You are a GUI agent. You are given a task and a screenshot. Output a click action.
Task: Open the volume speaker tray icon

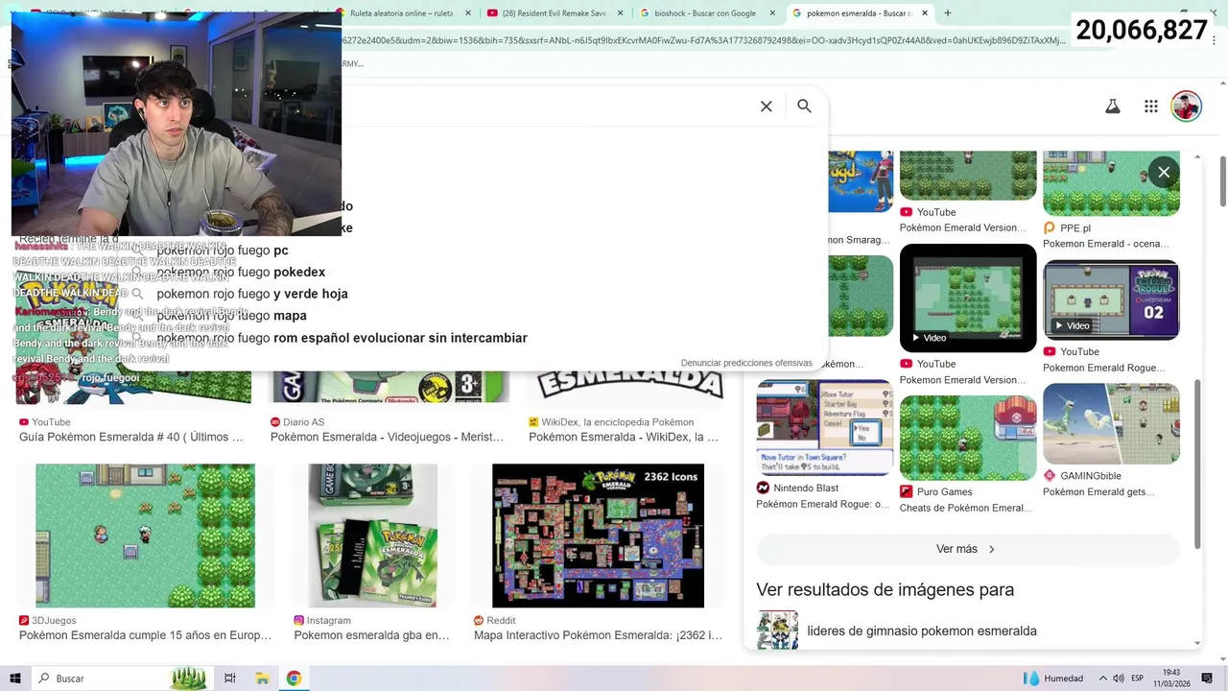pos(1119,679)
